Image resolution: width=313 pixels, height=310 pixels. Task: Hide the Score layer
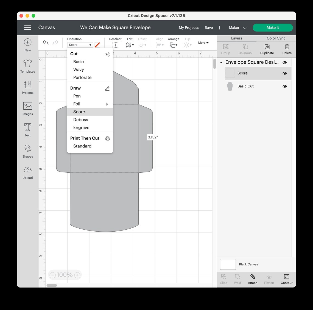pyautogui.click(x=285, y=73)
